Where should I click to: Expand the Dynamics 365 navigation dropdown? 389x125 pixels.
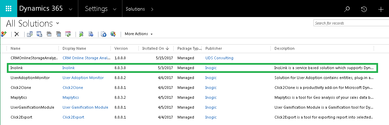click(x=71, y=10)
